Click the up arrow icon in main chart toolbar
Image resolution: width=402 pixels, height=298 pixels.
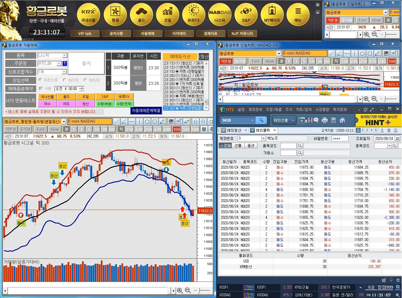tap(195, 121)
